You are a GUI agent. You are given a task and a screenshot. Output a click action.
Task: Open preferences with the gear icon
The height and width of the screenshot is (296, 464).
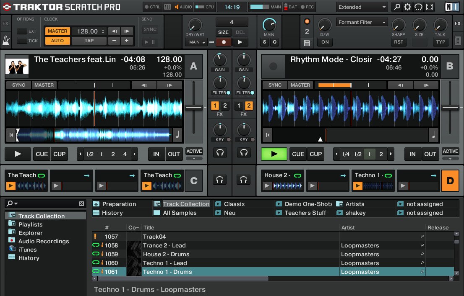(x=407, y=7)
